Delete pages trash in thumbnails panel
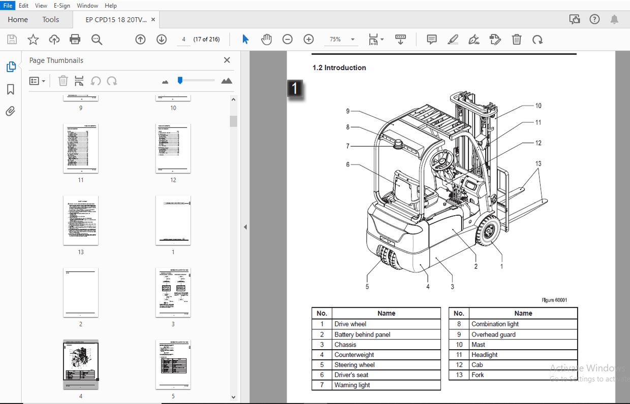 tap(63, 81)
